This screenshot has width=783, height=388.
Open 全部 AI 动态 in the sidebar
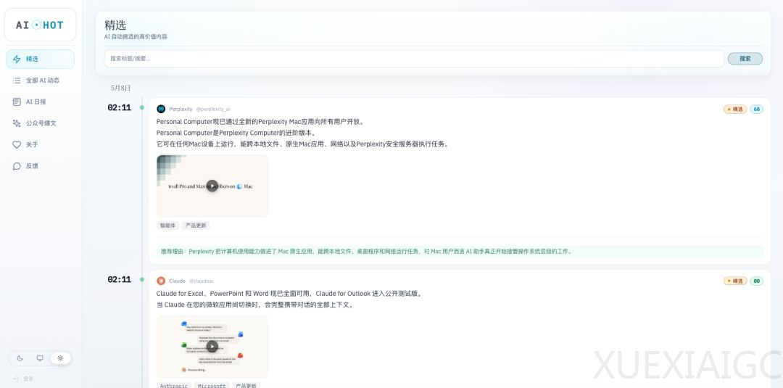40,81
